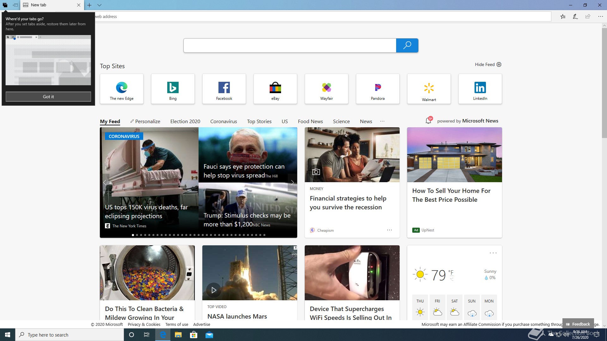Switch to News feed tab
The height and width of the screenshot is (341, 607).
coord(366,122)
